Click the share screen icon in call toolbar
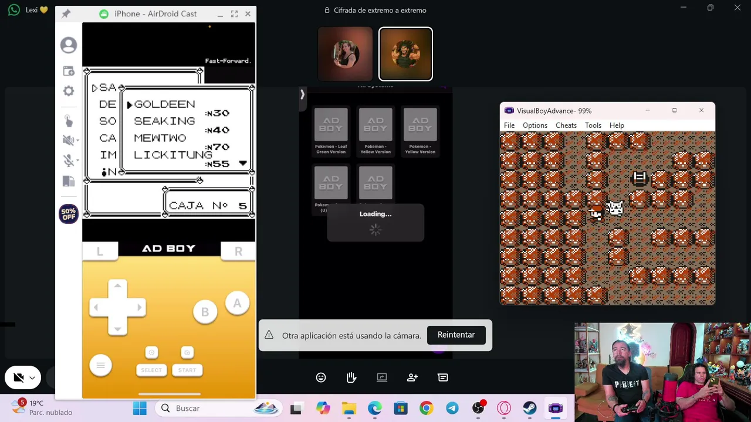The height and width of the screenshot is (422, 751). click(x=382, y=377)
